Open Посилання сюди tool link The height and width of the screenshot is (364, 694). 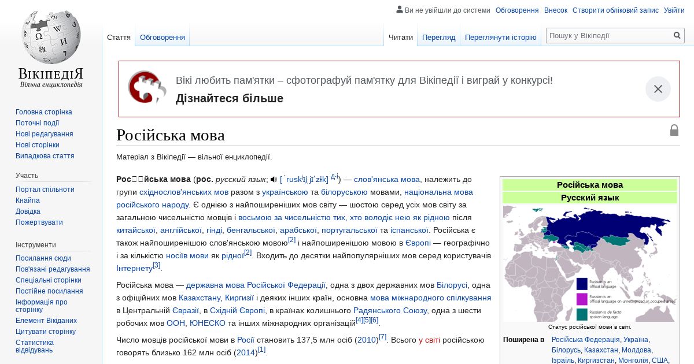tap(43, 258)
